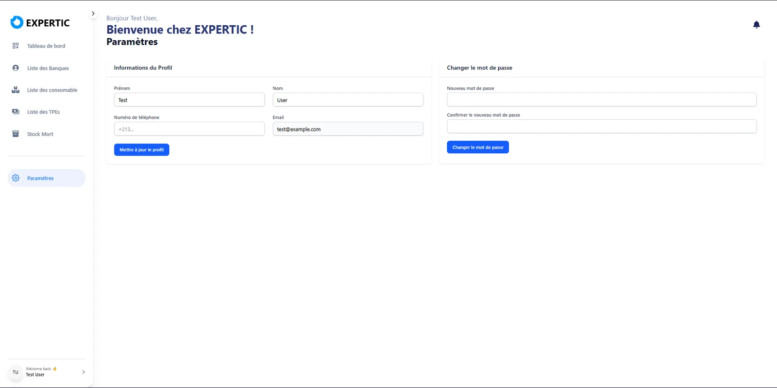Click the EXPERTIC logo icon
This screenshot has height=388, width=777.
coord(17,22)
